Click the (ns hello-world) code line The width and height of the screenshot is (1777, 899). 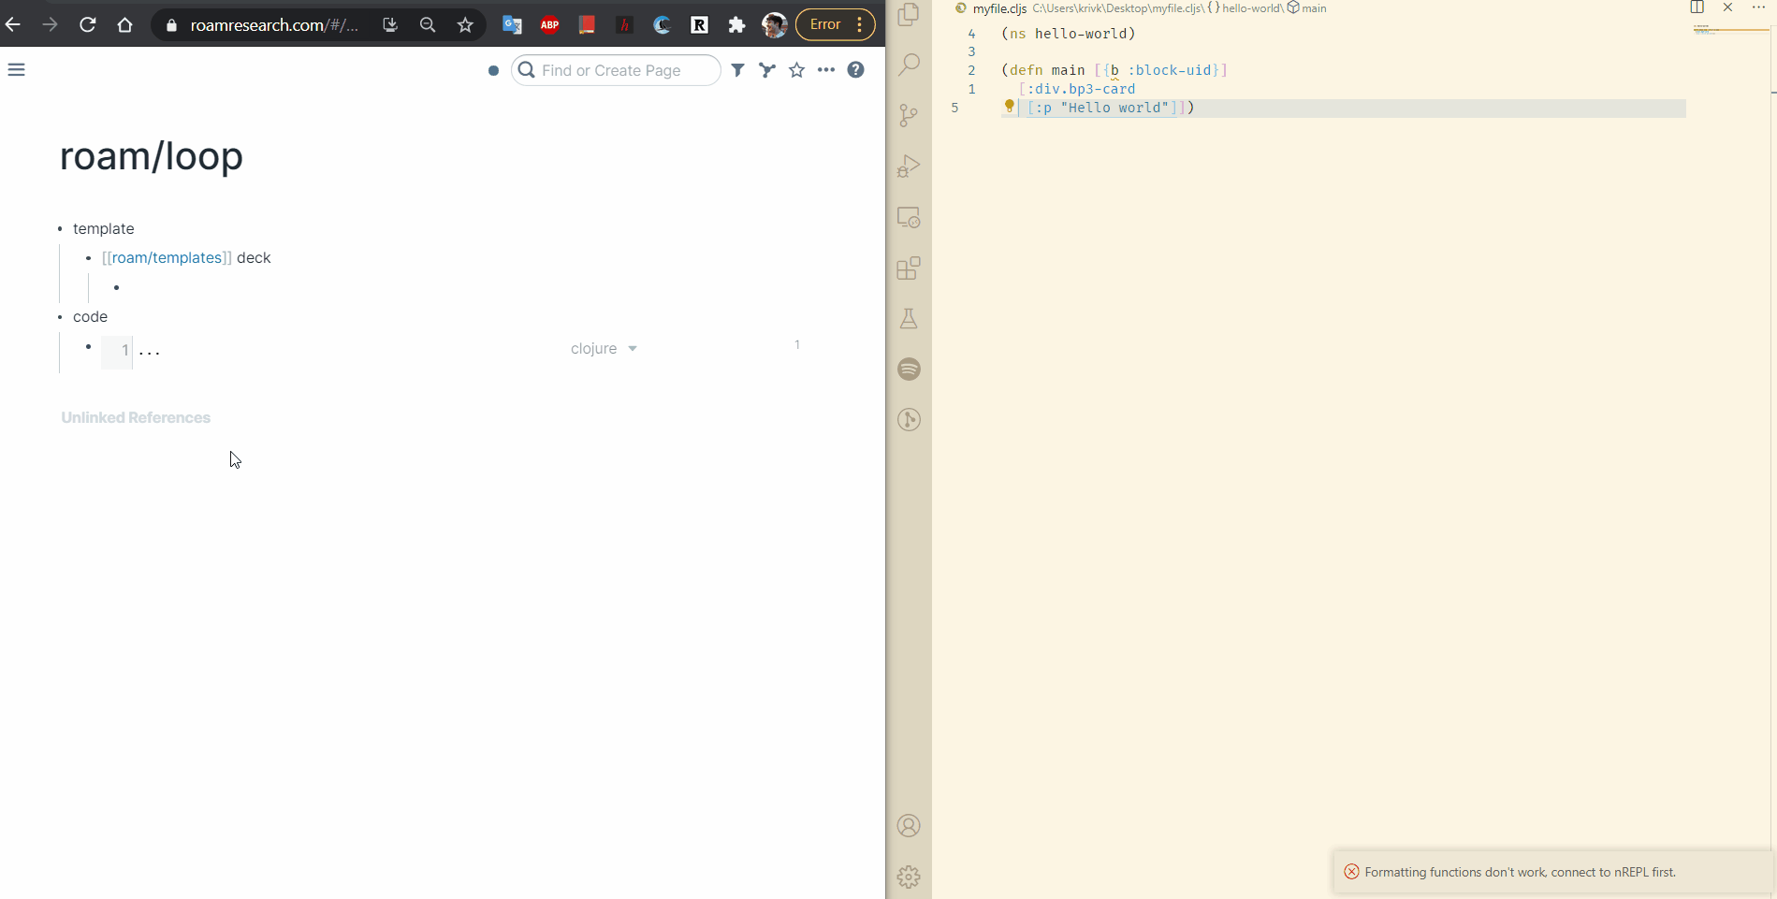1068,34
